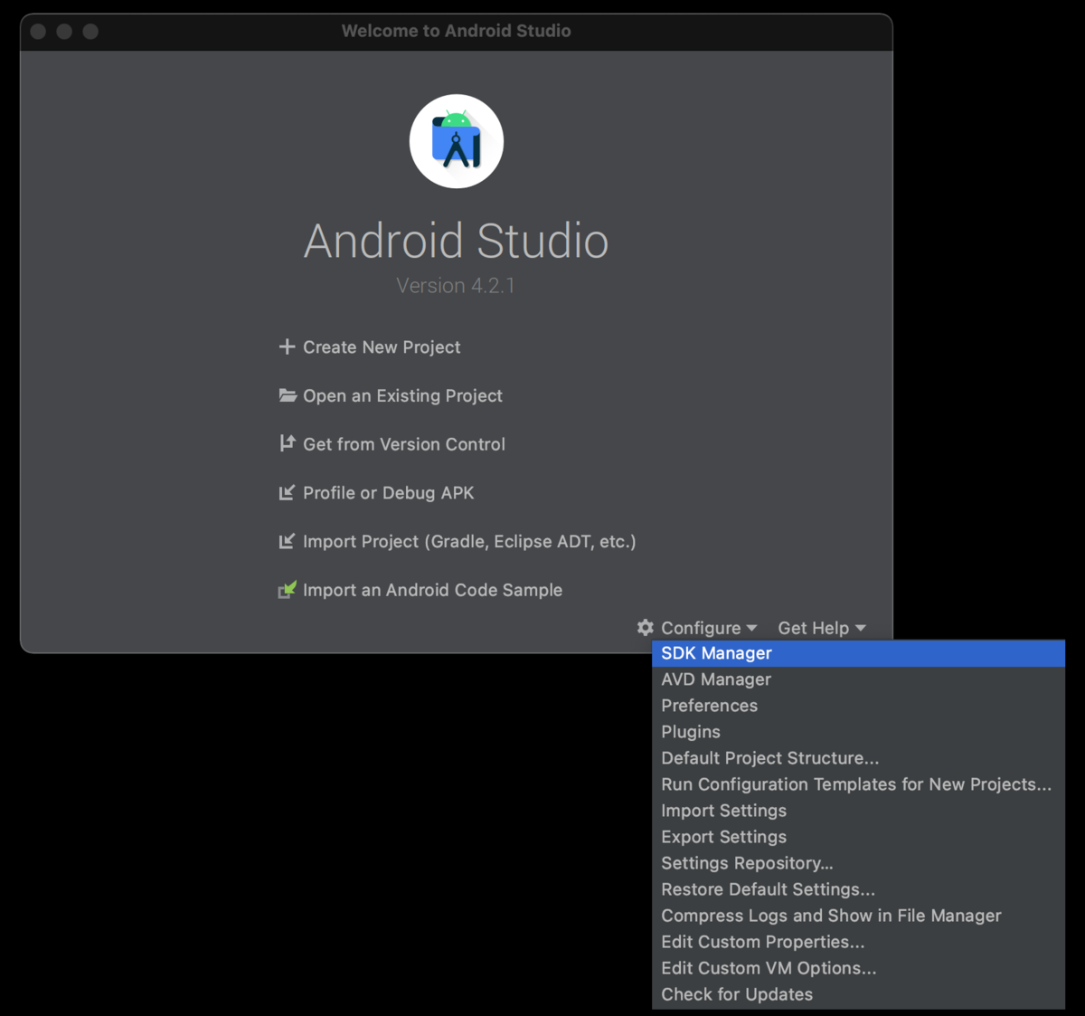Click the green-check icon for Import an Android Code Sample
This screenshot has height=1016, width=1085.
coord(287,590)
